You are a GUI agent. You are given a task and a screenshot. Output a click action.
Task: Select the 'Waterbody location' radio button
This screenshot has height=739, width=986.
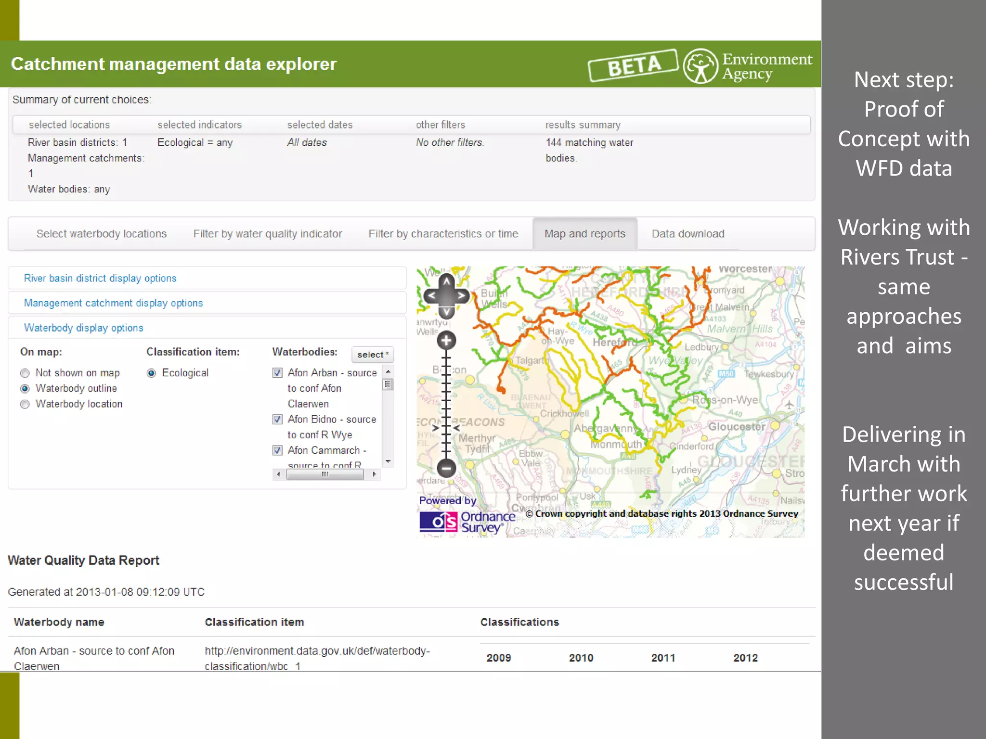[25, 404]
